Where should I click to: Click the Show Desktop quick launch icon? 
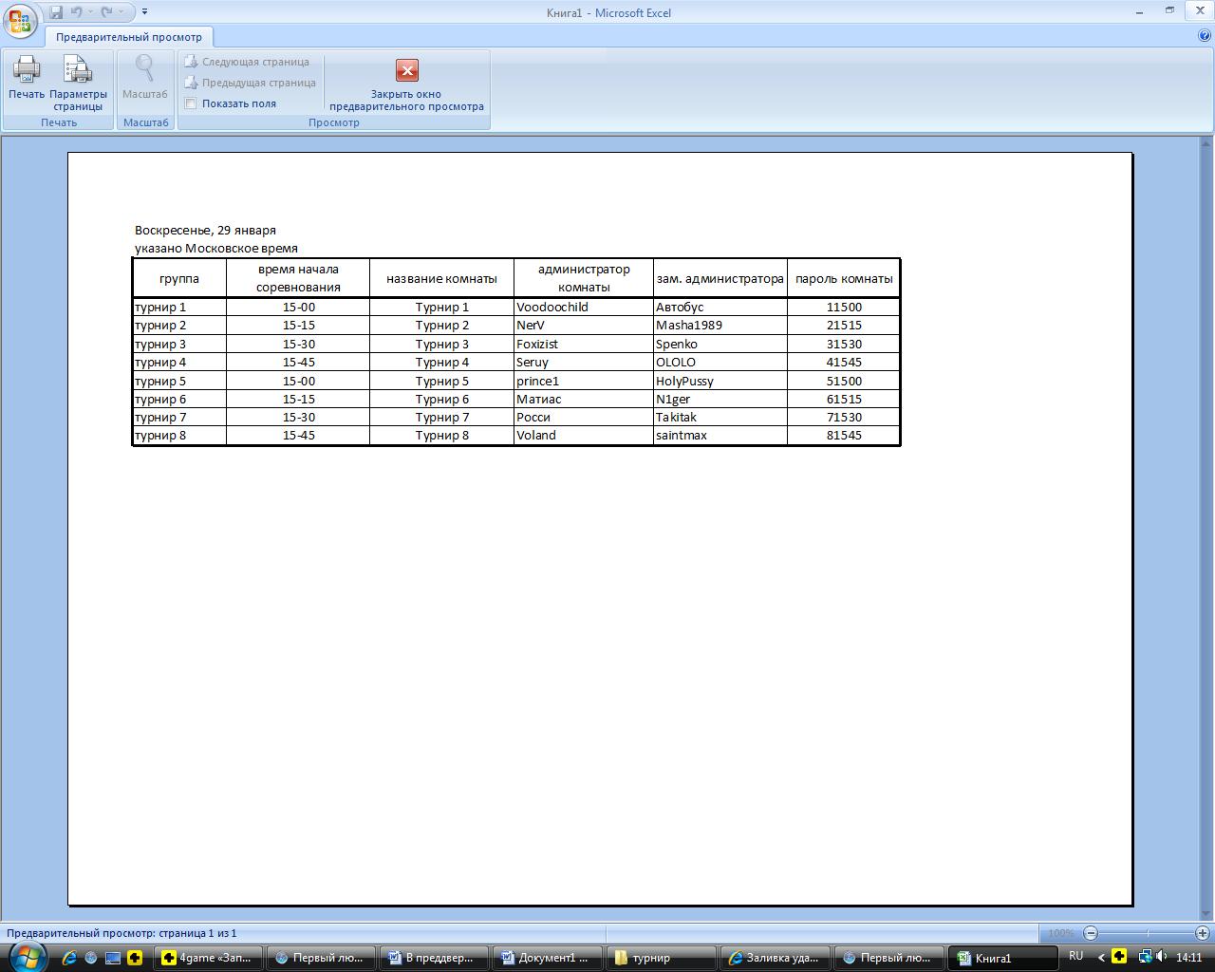tap(113, 958)
